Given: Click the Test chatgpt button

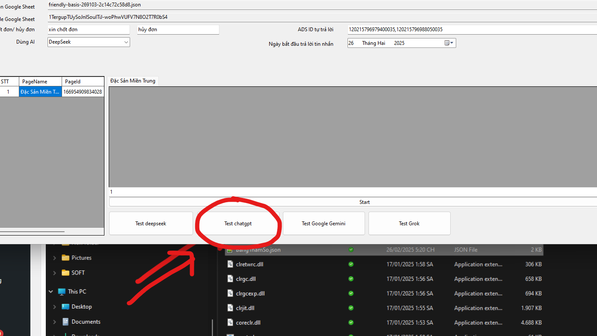Looking at the screenshot, I should (x=238, y=224).
